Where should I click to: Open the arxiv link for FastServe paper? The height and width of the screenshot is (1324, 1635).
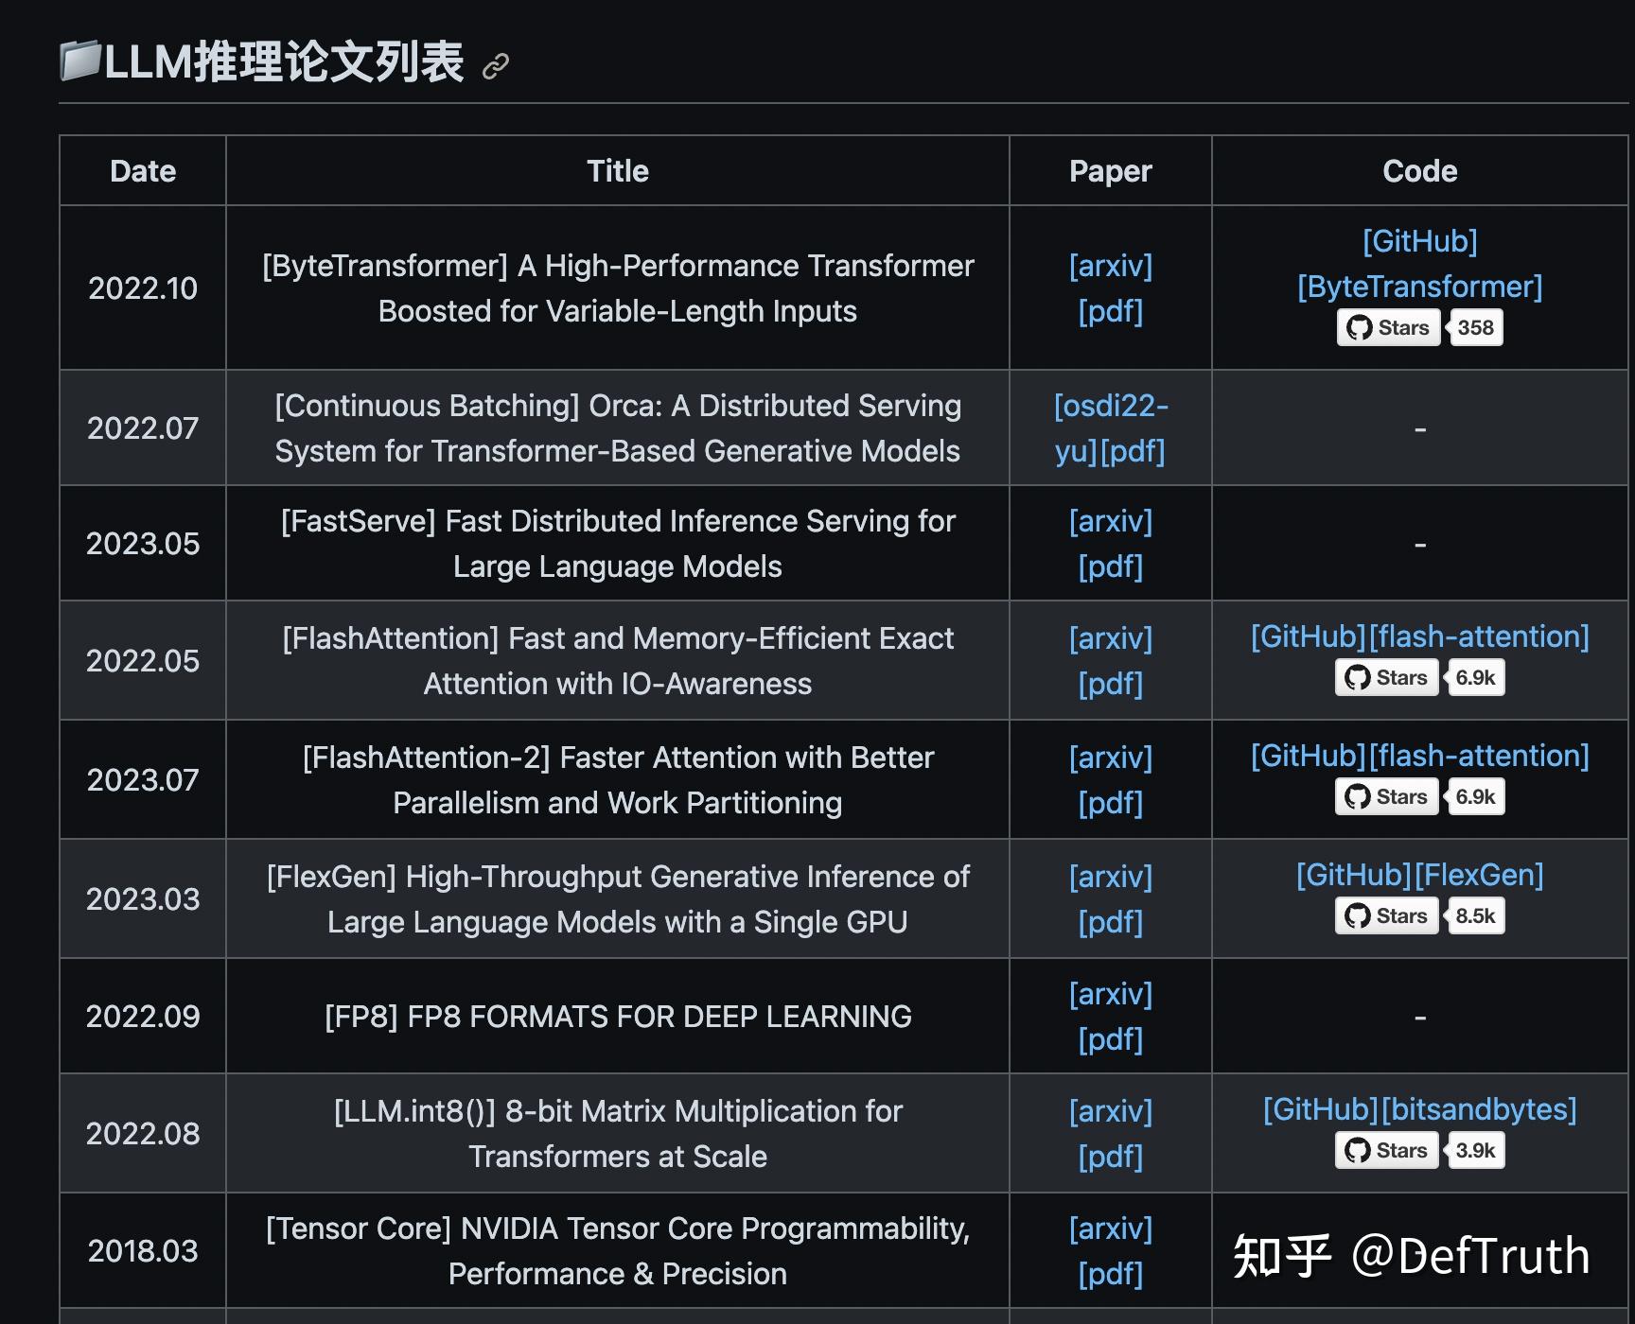tap(1110, 521)
